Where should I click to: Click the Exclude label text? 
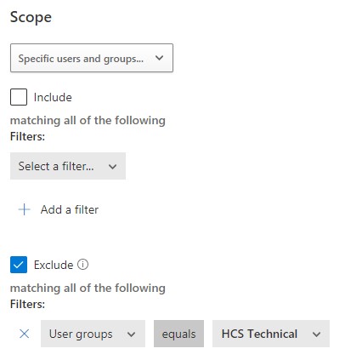pyautogui.click(x=54, y=265)
